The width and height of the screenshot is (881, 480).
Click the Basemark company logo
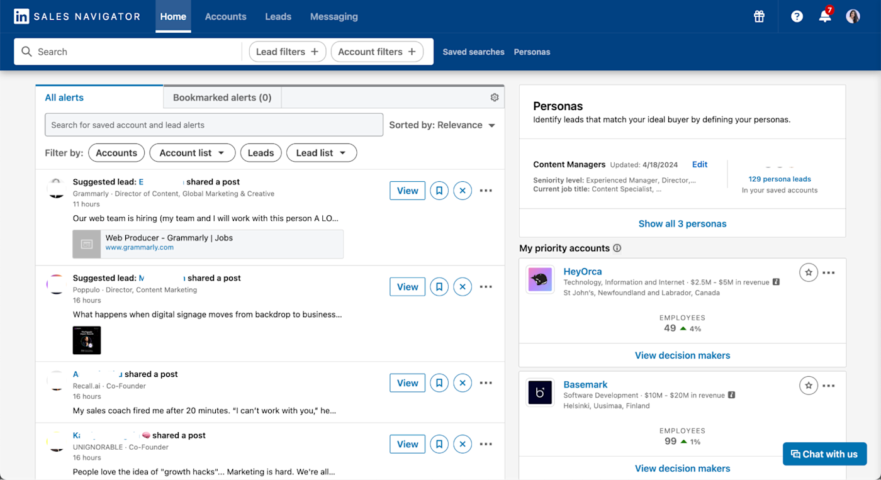coord(540,393)
